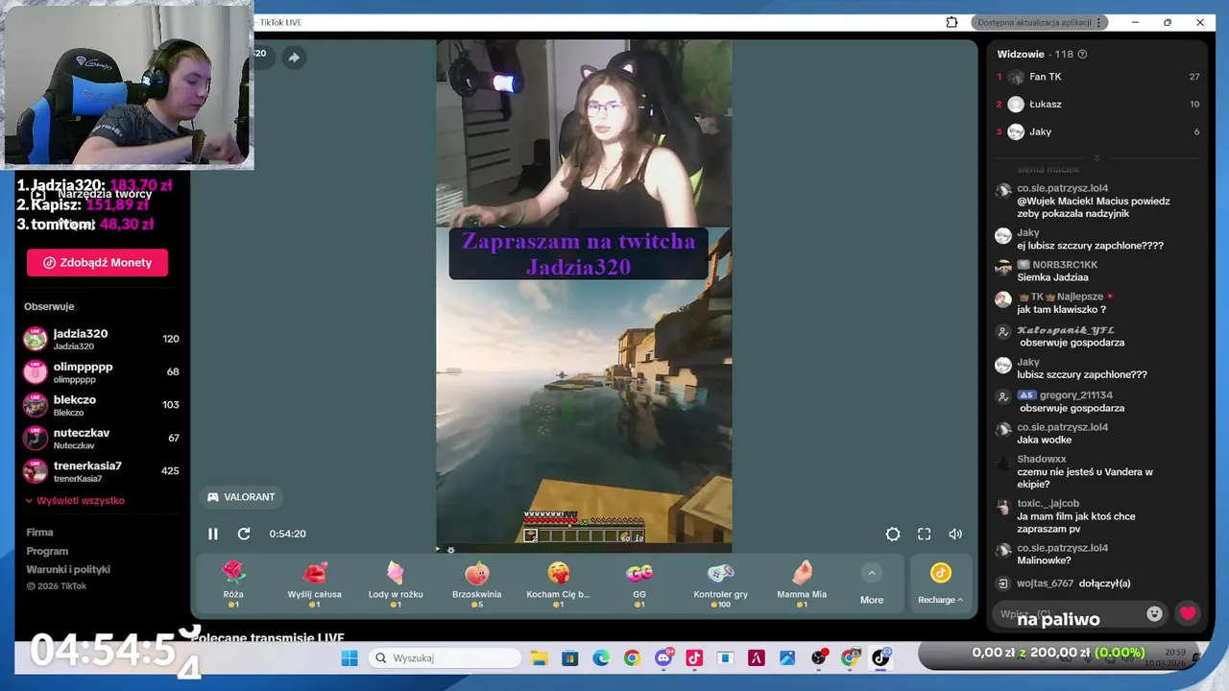Send the Mamma Mia gift
The image size is (1229, 691).
[802, 584]
